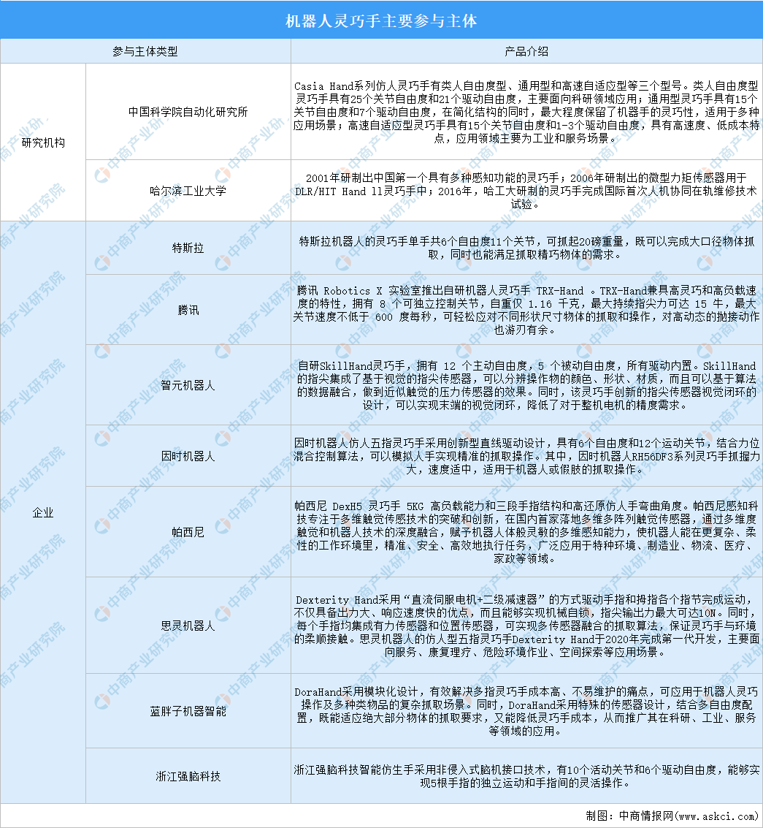Click the DLR/HIT Hand II description
The height and width of the screenshot is (828, 763).
click(x=526, y=191)
